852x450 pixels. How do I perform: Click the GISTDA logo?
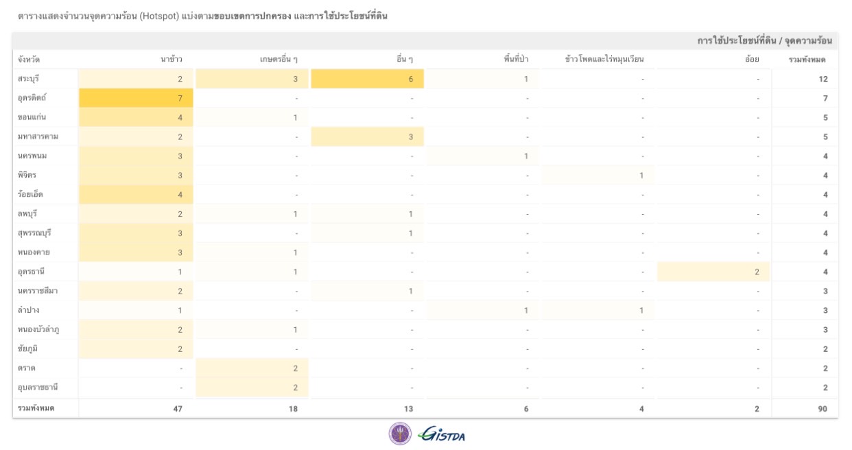[442, 434]
